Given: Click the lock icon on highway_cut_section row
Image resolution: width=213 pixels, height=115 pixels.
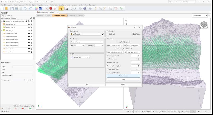Looking at the screenshot, I should click(28, 21).
